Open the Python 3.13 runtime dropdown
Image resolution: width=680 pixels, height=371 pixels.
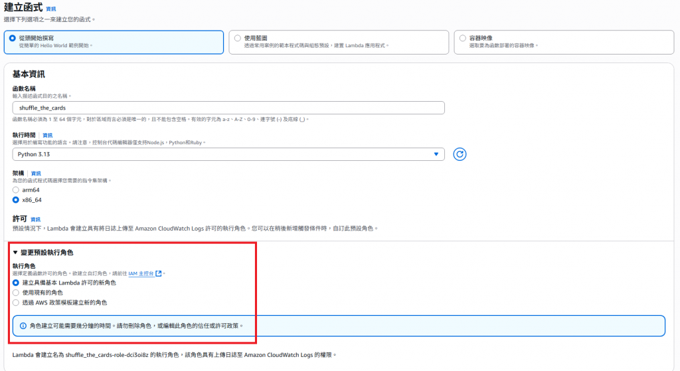click(x=228, y=154)
